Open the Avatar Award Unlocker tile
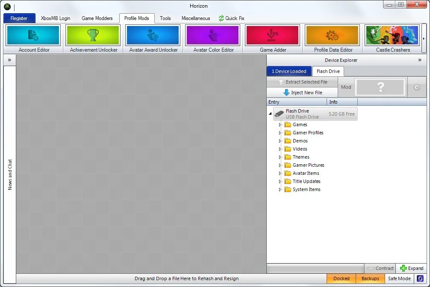This screenshot has height=287, width=430. click(x=153, y=38)
